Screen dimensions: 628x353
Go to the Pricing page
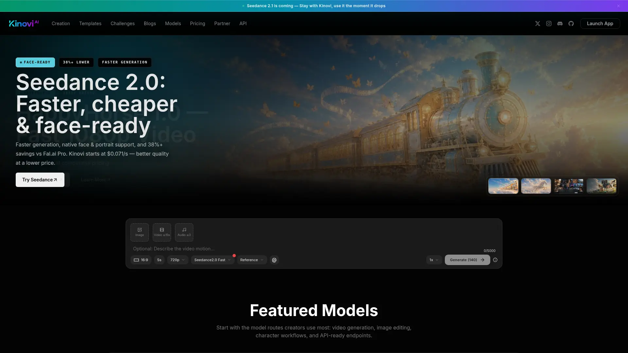coord(198,24)
